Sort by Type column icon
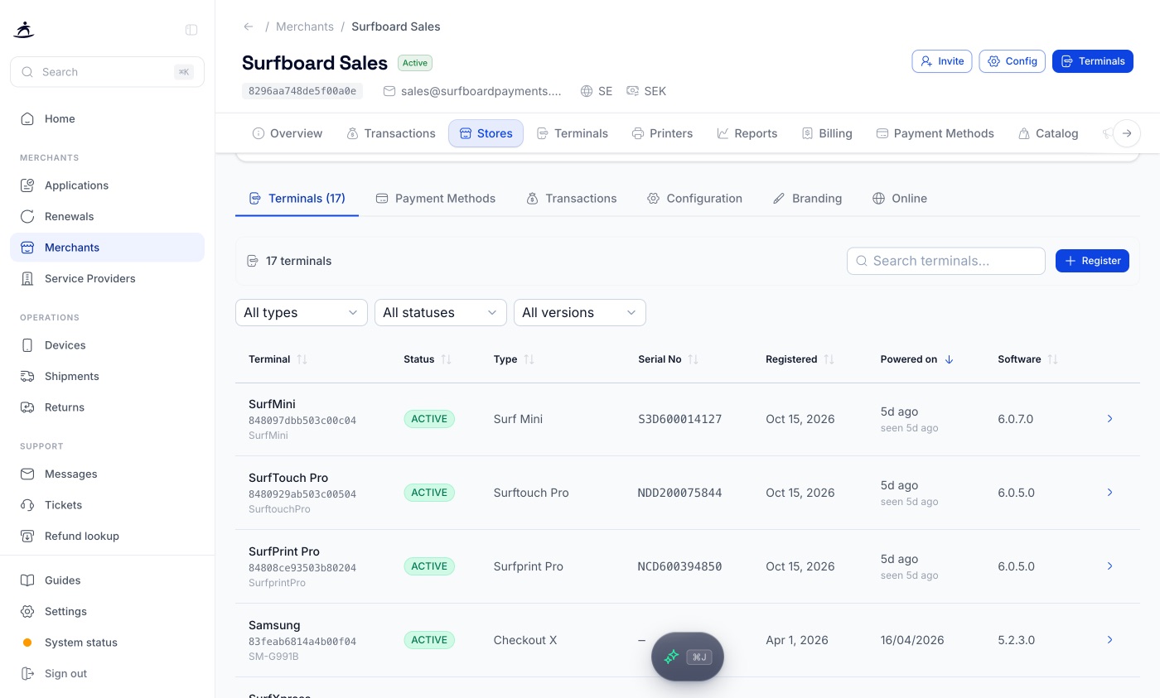 tap(529, 359)
